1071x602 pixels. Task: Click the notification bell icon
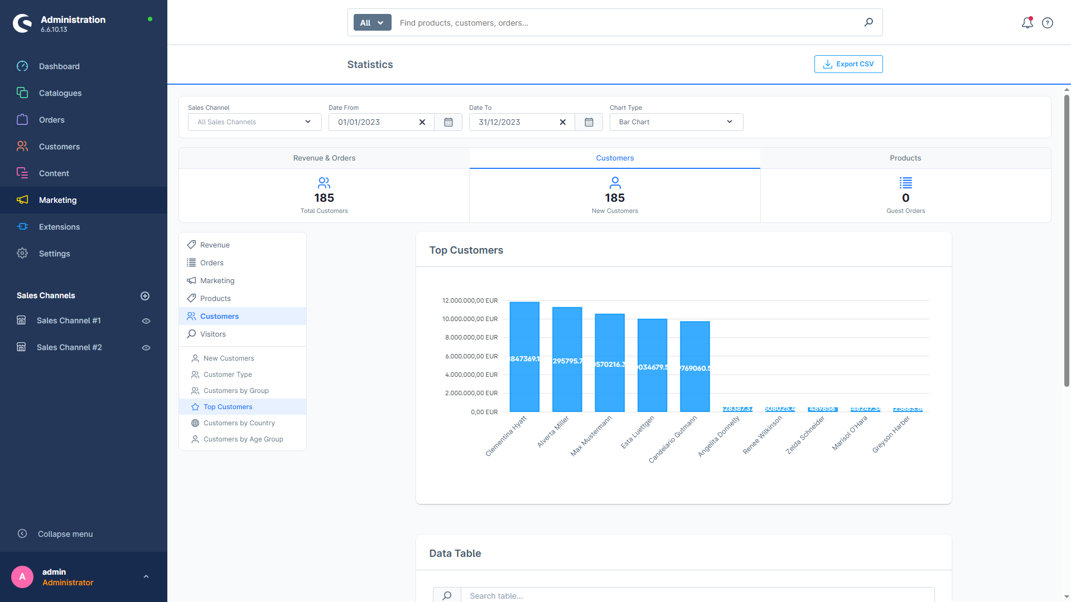tap(1027, 23)
